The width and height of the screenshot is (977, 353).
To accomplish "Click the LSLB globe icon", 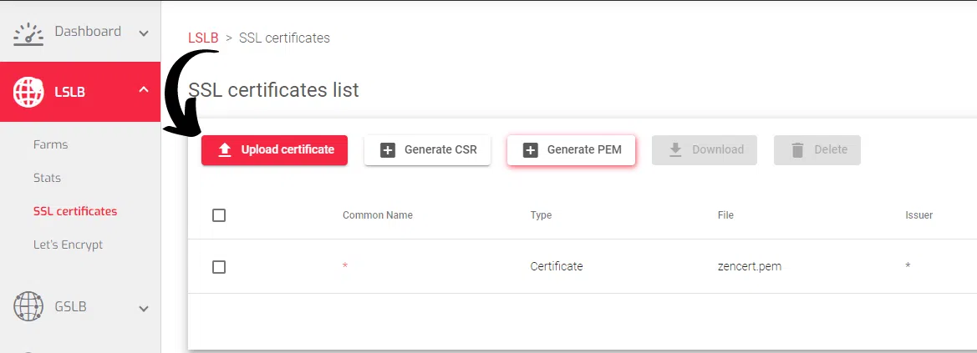I will click(28, 92).
